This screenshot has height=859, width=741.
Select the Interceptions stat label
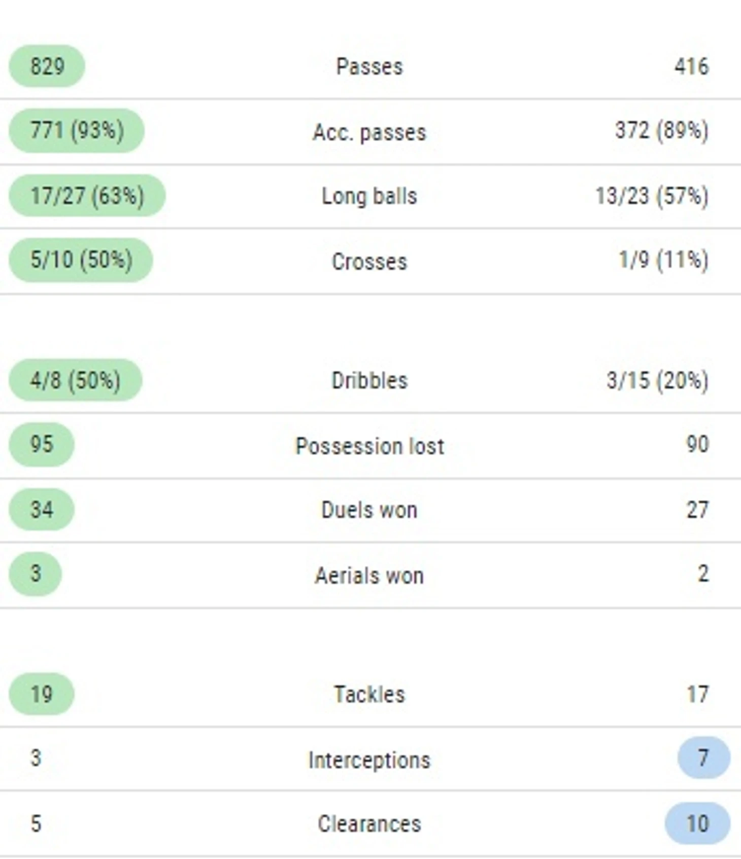click(x=369, y=760)
